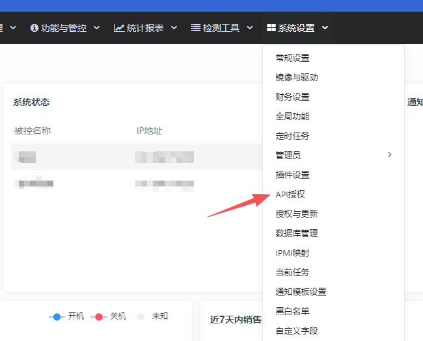423x341 pixels.
Task: Click the grid icon beside 系统设置
Action: tap(271, 28)
